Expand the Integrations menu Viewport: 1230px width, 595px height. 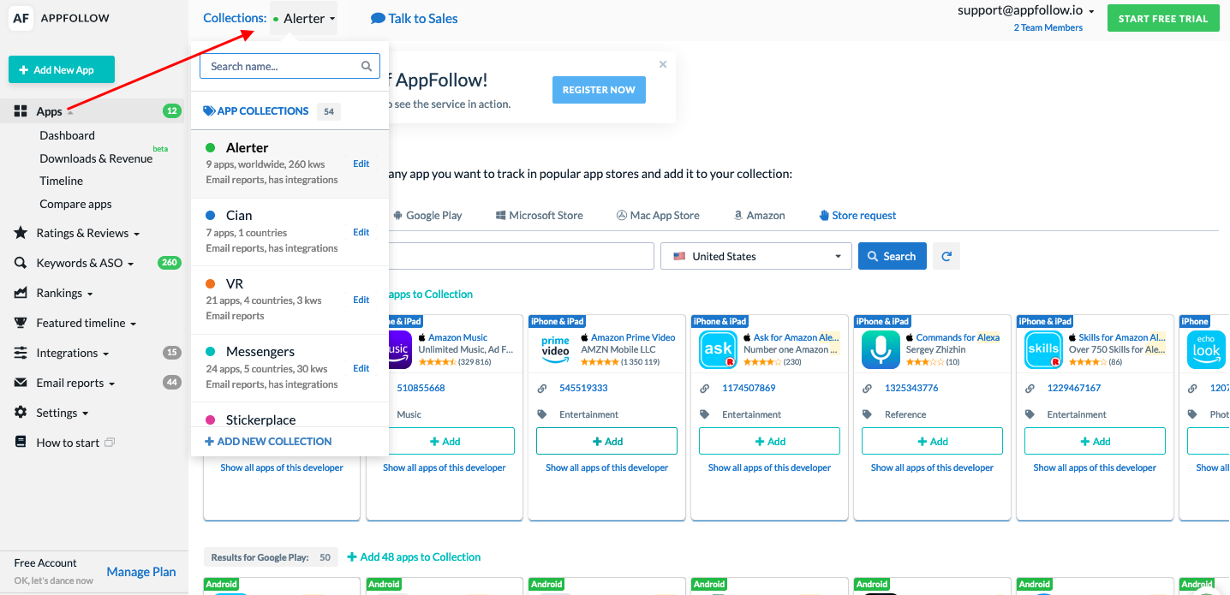pos(72,353)
